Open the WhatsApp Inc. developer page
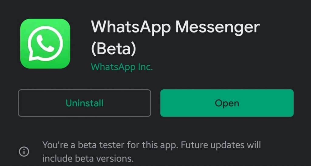311x166 pixels. (122, 67)
